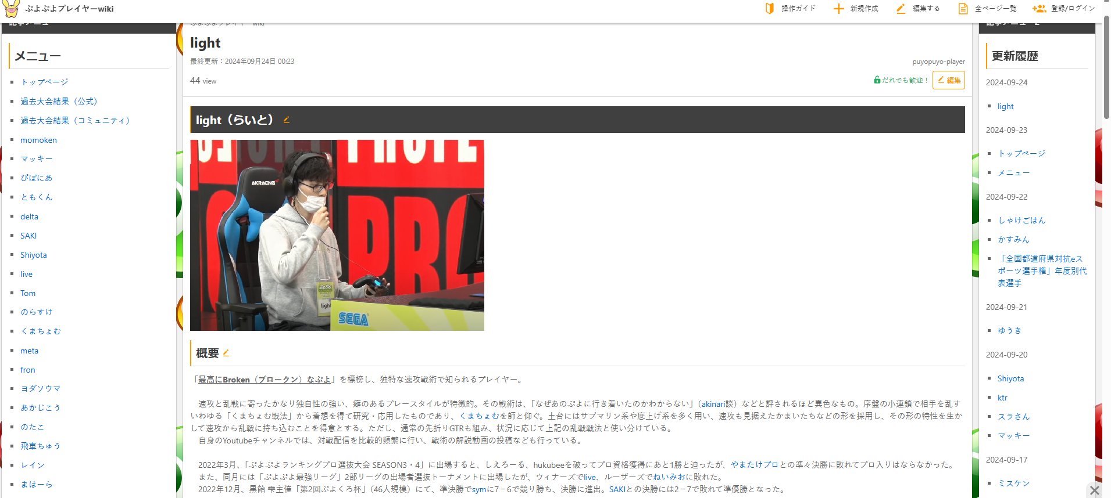Screen dimensions: 1111x498
Task: Open 全国都道府県対抗eスポーツ選手権 link
Action: (1042, 270)
